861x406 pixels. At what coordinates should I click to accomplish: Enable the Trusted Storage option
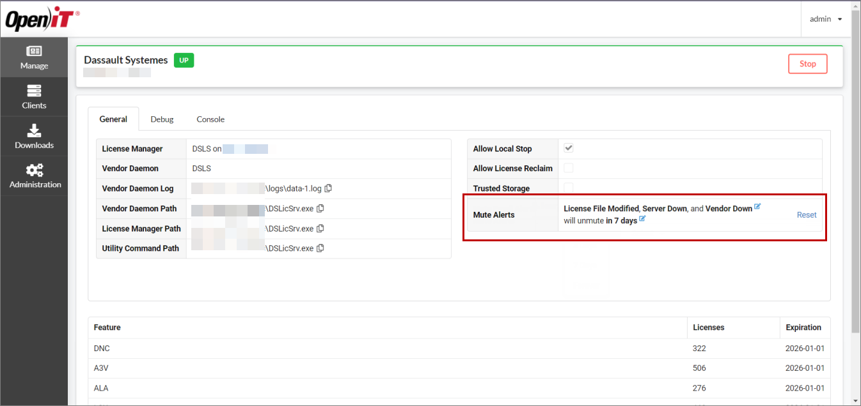(568, 188)
